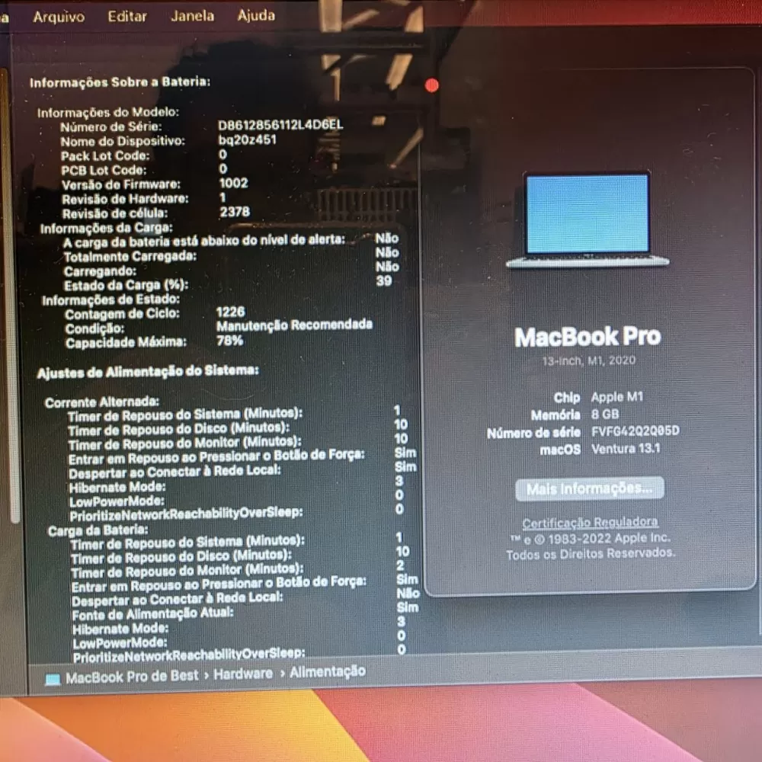Click maximum capacity value 78%

[229, 340]
